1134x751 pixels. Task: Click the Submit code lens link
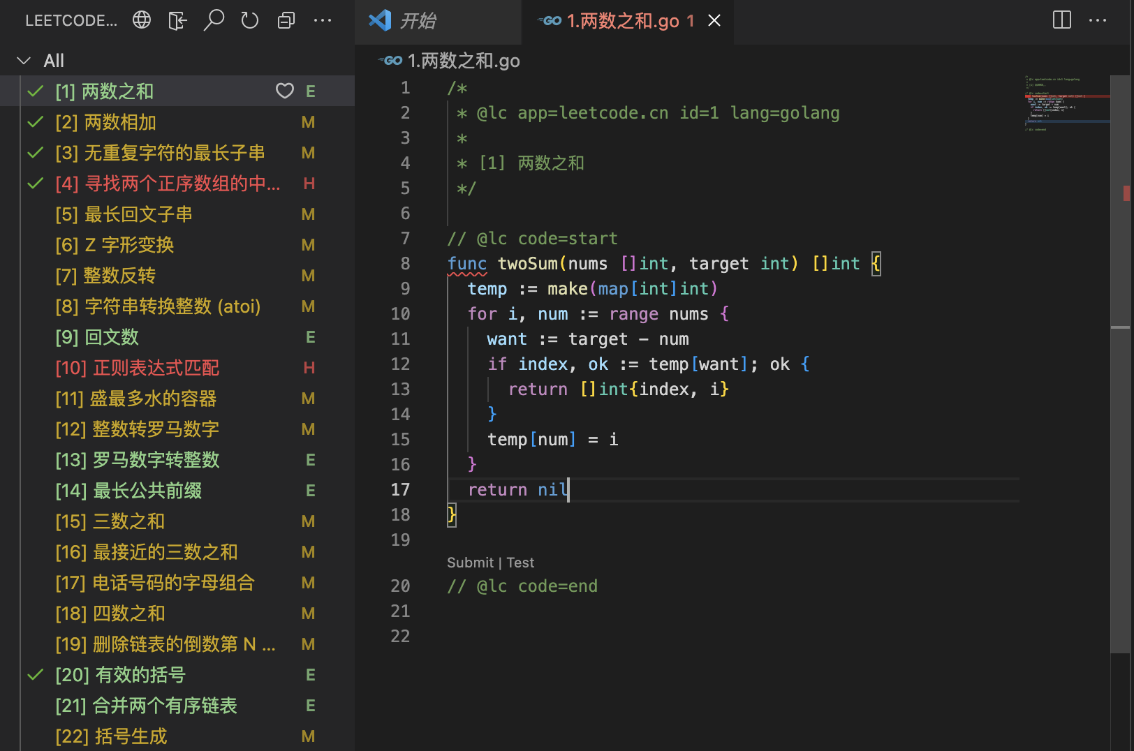(x=471, y=563)
